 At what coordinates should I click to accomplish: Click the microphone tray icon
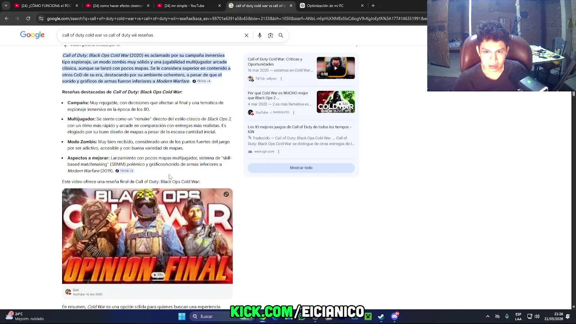[x=507, y=316]
